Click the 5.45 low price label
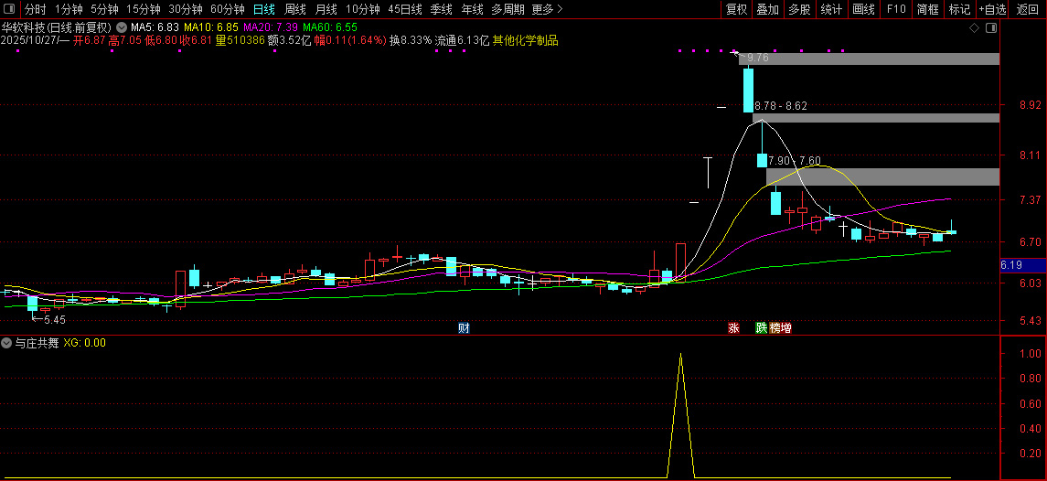 55,320
